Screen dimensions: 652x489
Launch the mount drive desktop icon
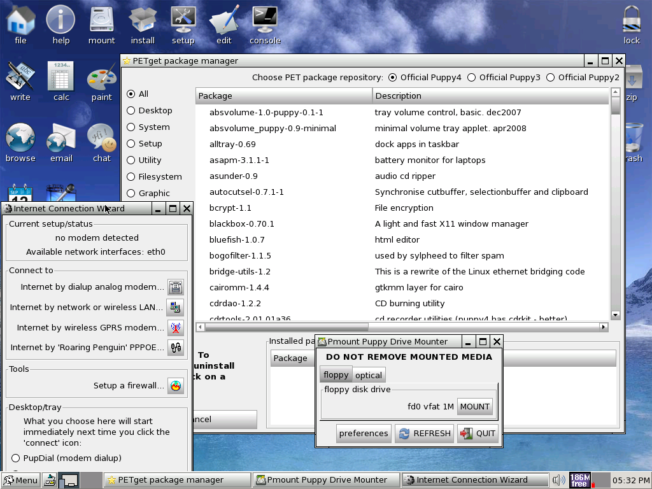click(101, 25)
